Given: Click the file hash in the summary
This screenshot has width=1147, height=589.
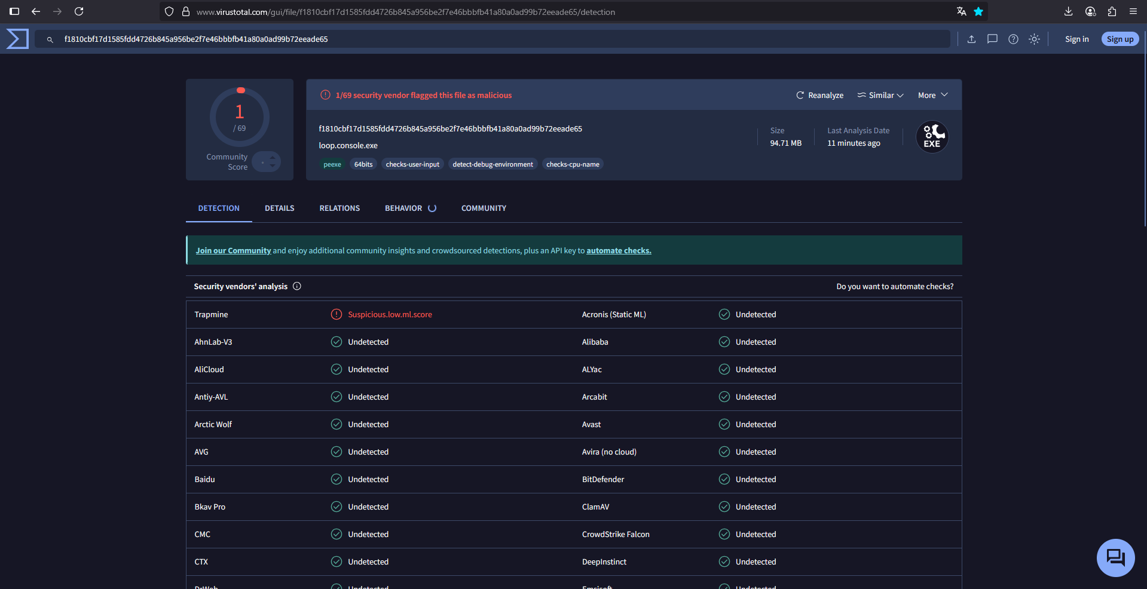Looking at the screenshot, I should [x=450, y=128].
